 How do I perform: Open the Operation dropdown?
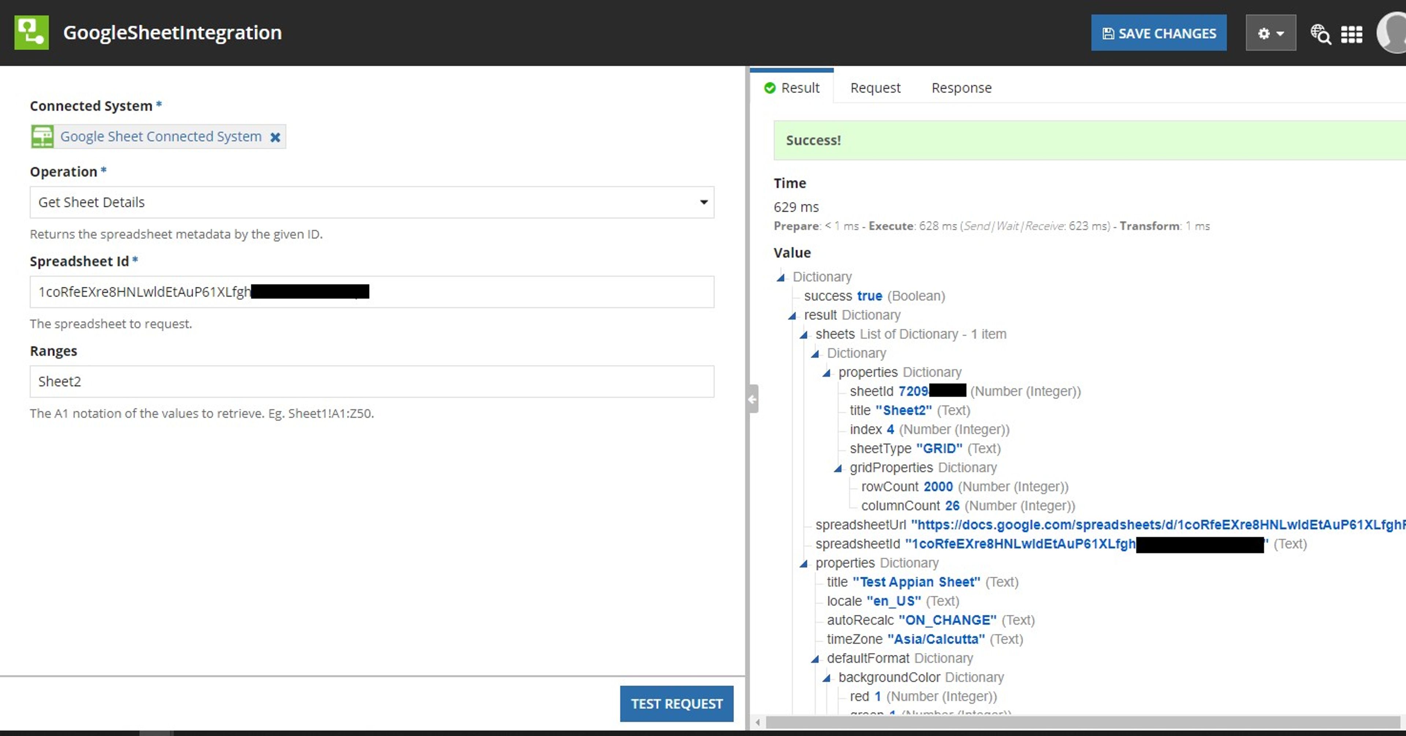tap(372, 202)
